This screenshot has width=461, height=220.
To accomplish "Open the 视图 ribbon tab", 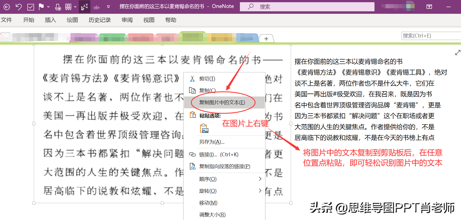I will click(x=149, y=20).
